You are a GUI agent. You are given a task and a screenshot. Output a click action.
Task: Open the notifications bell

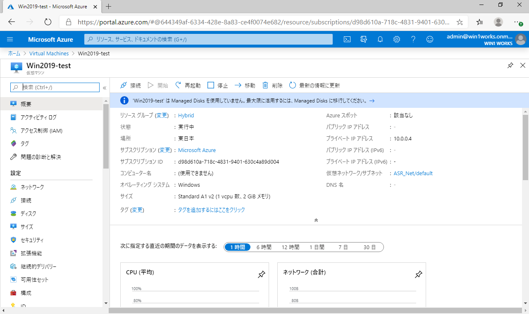(x=380, y=39)
